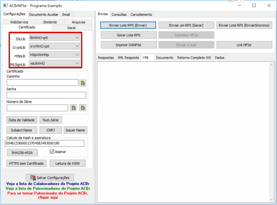Click the Leitura de X509 button
This screenshot has width=277, height=205.
68,163
